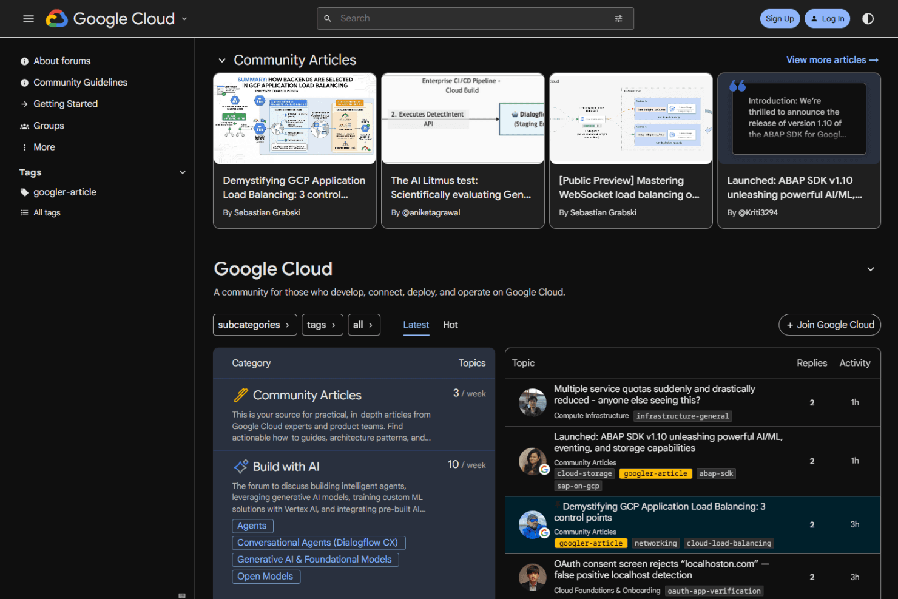Screen dimensions: 898x599
Task: Click the Google Cloud logo
Action: click(x=110, y=19)
